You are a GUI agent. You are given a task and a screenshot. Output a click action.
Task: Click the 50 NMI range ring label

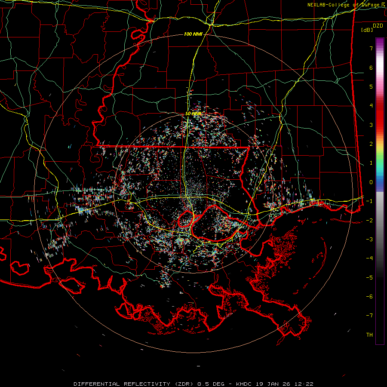coord(193,114)
